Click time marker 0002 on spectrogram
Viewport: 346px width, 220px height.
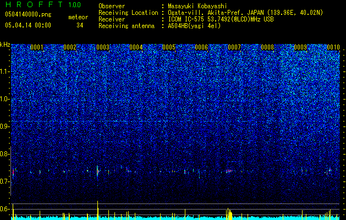[x=70, y=47]
